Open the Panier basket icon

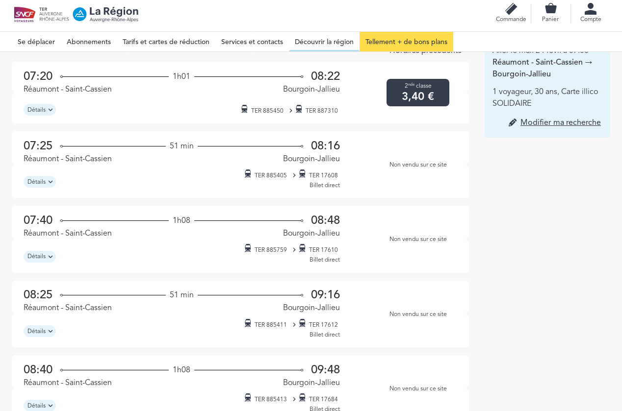pyautogui.click(x=550, y=9)
